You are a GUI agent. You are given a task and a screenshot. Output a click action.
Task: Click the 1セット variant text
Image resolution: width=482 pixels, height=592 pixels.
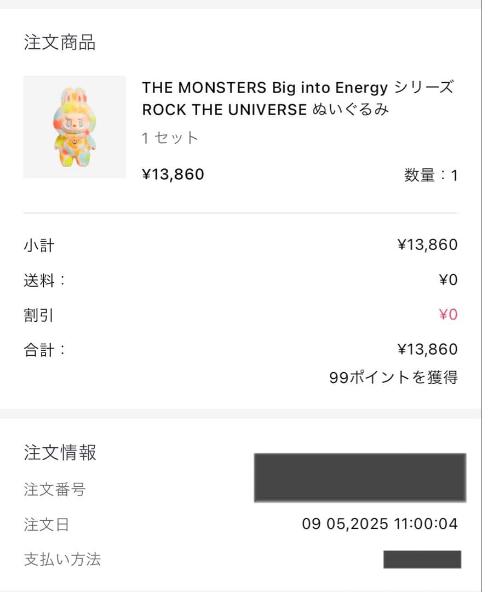(170, 138)
